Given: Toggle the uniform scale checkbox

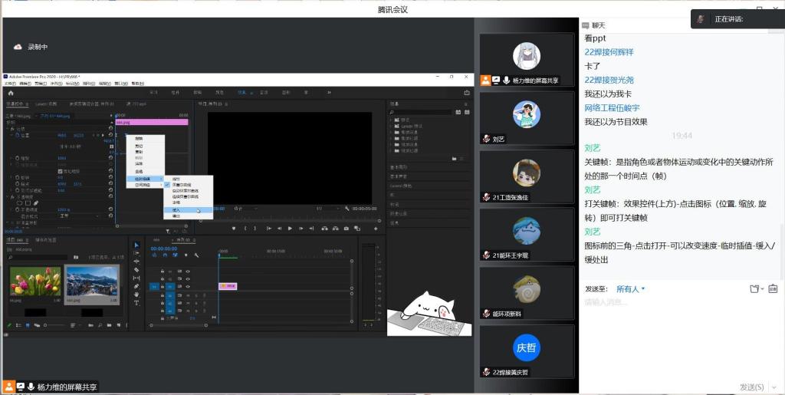Looking at the screenshot, I should [x=60, y=170].
